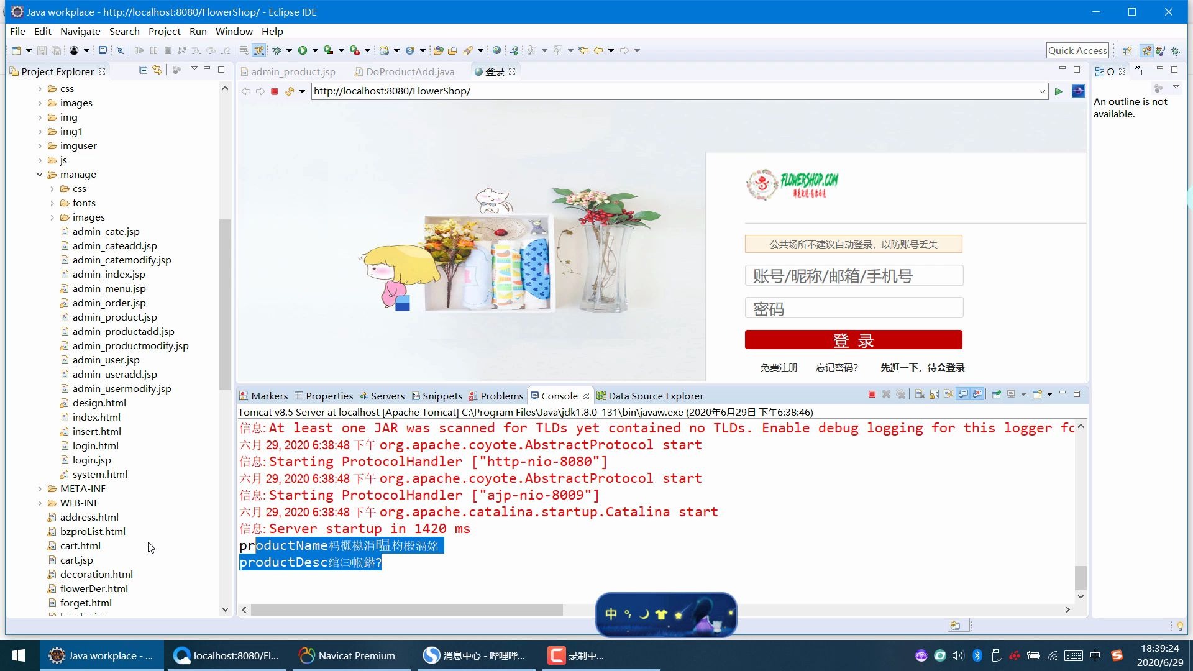Expand the META-INF folder in explorer

tap(39, 488)
